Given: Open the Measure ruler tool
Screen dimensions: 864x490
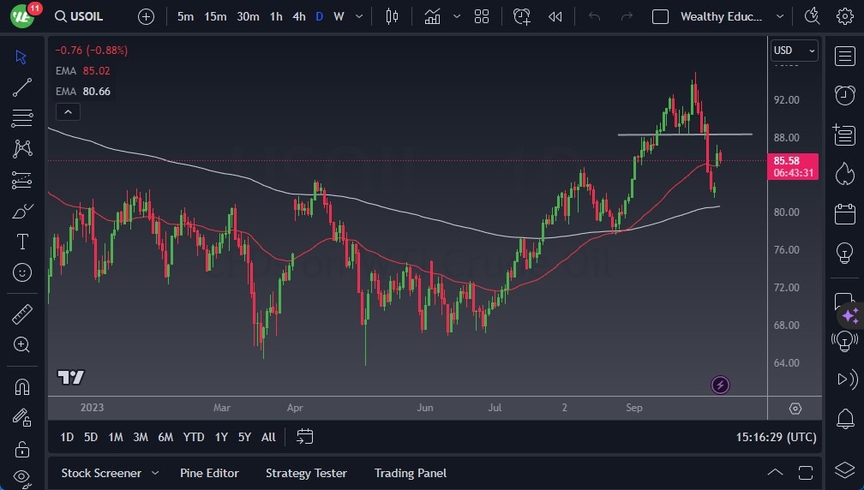Looking at the screenshot, I should point(22,314).
